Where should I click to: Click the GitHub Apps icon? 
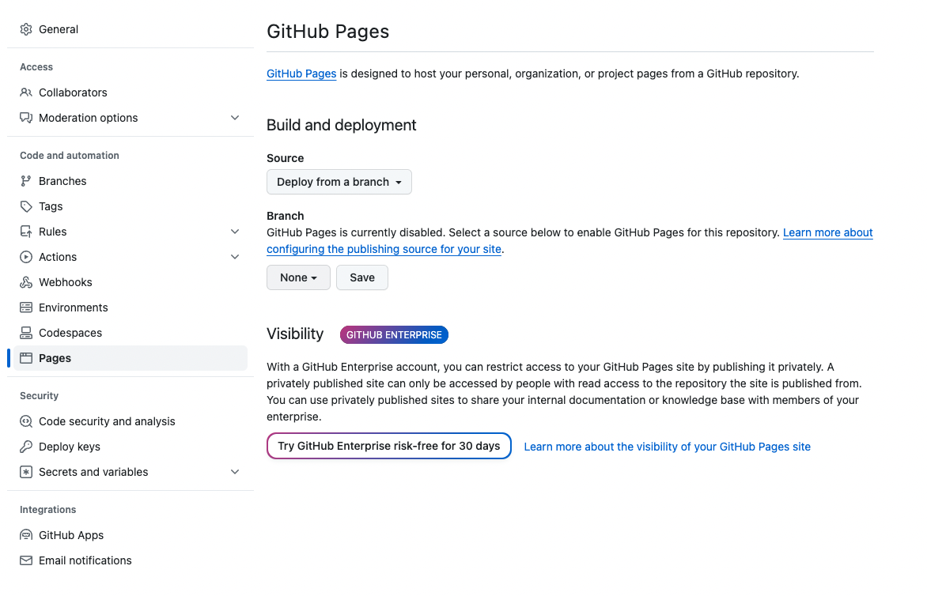click(x=26, y=535)
